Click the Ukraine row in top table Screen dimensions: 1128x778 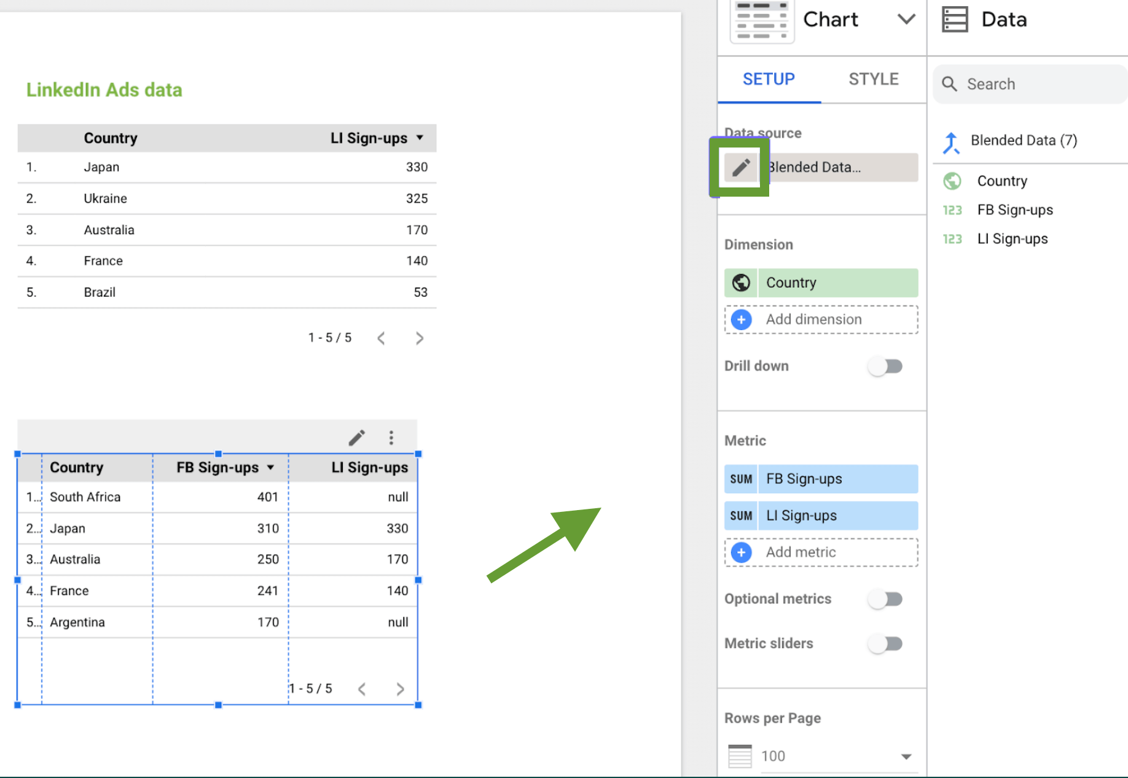point(227,198)
